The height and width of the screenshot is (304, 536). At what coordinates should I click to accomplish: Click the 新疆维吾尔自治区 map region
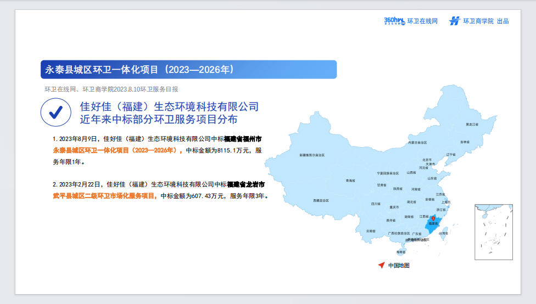(x=312, y=155)
